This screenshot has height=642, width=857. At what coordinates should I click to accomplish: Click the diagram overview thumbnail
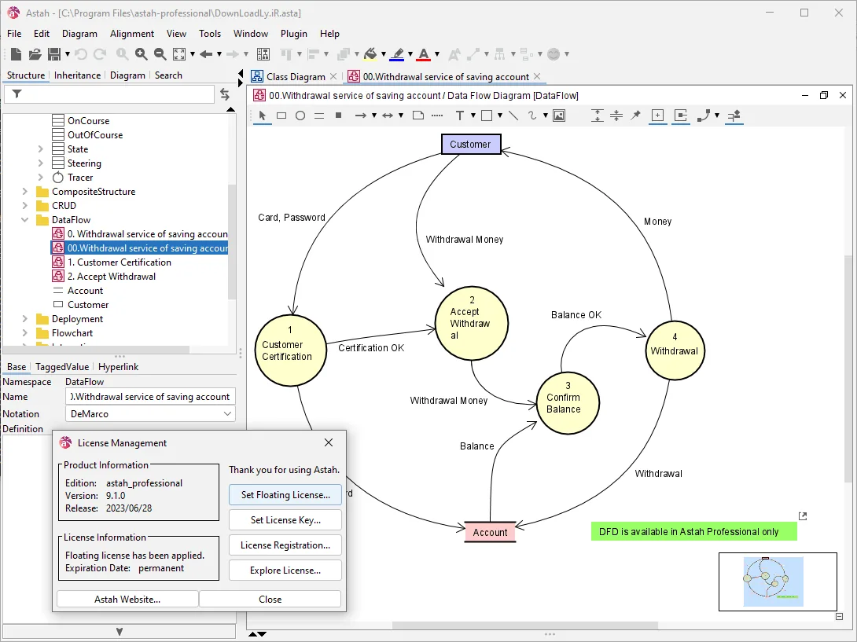778,582
